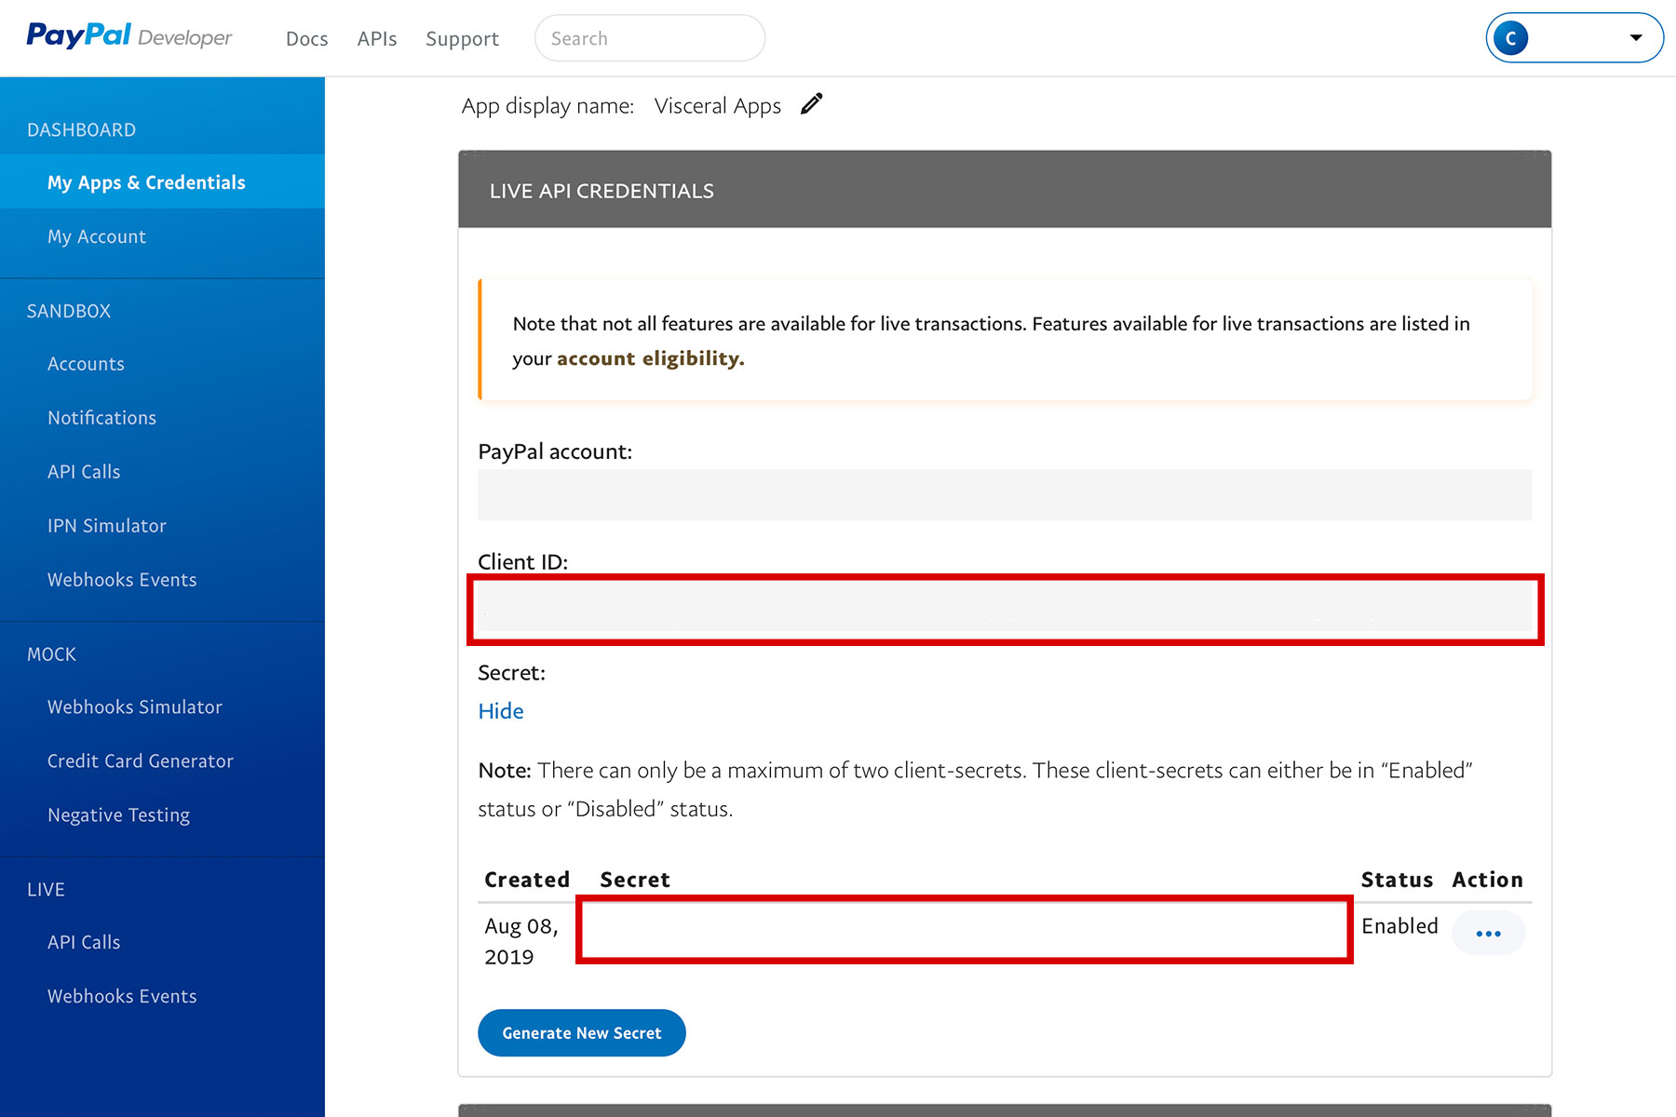The width and height of the screenshot is (1676, 1117).
Task: Hide the secret via Hide link
Action: tap(501, 711)
